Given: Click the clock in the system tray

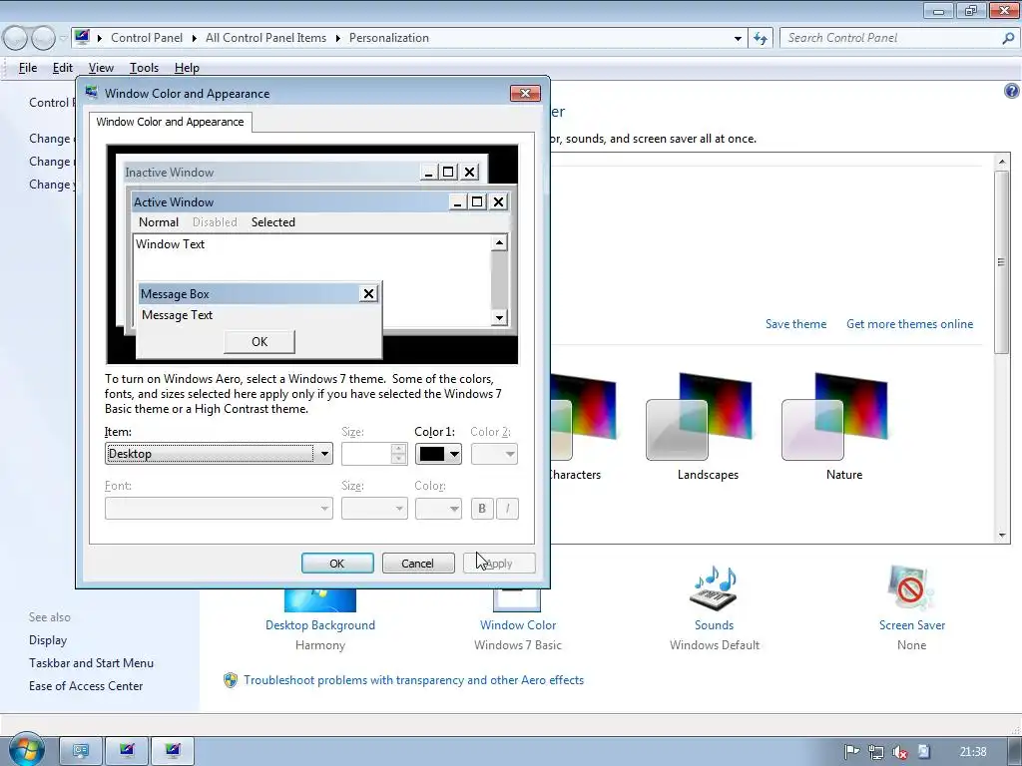Looking at the screenshot, I should pyautogui.click(x=973, y=752).
